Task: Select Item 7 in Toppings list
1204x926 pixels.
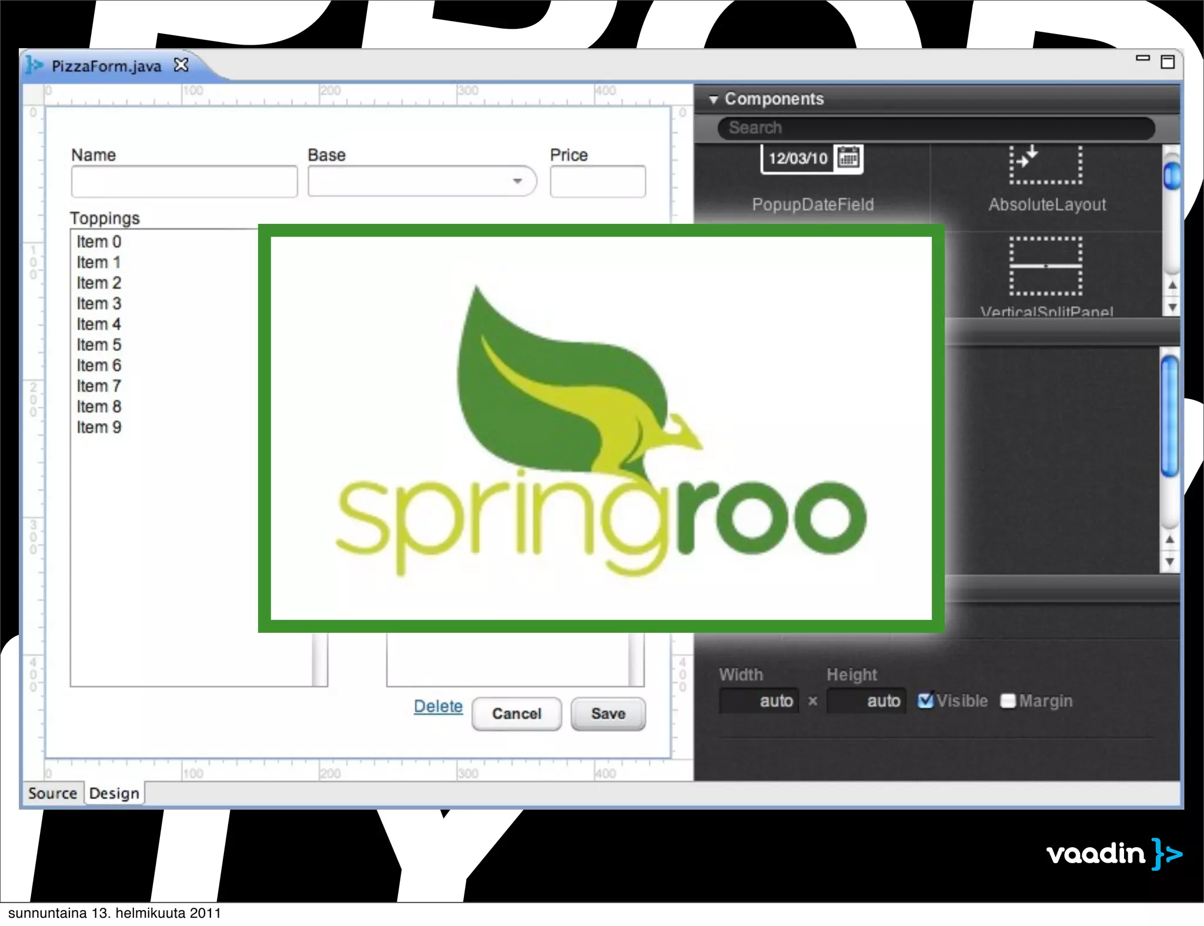Action: point(99,385)
